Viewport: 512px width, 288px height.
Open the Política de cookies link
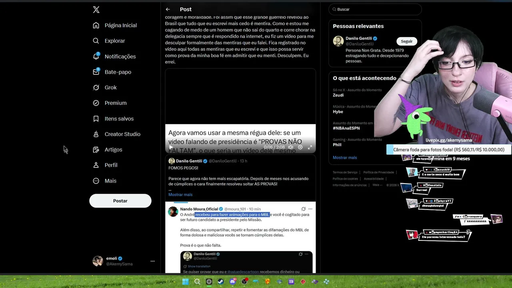pyautogui.click(x=345, y=179)
